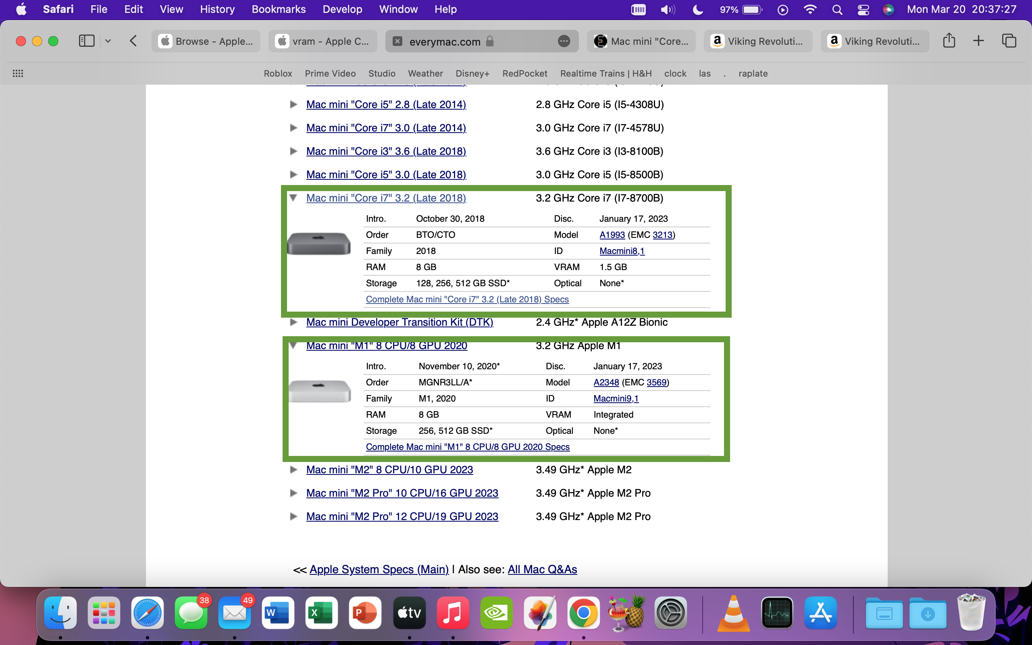
Task: Collapse the Mac mini Core i7 3.2 Late 2018 entry
Action: click(293, 198)
